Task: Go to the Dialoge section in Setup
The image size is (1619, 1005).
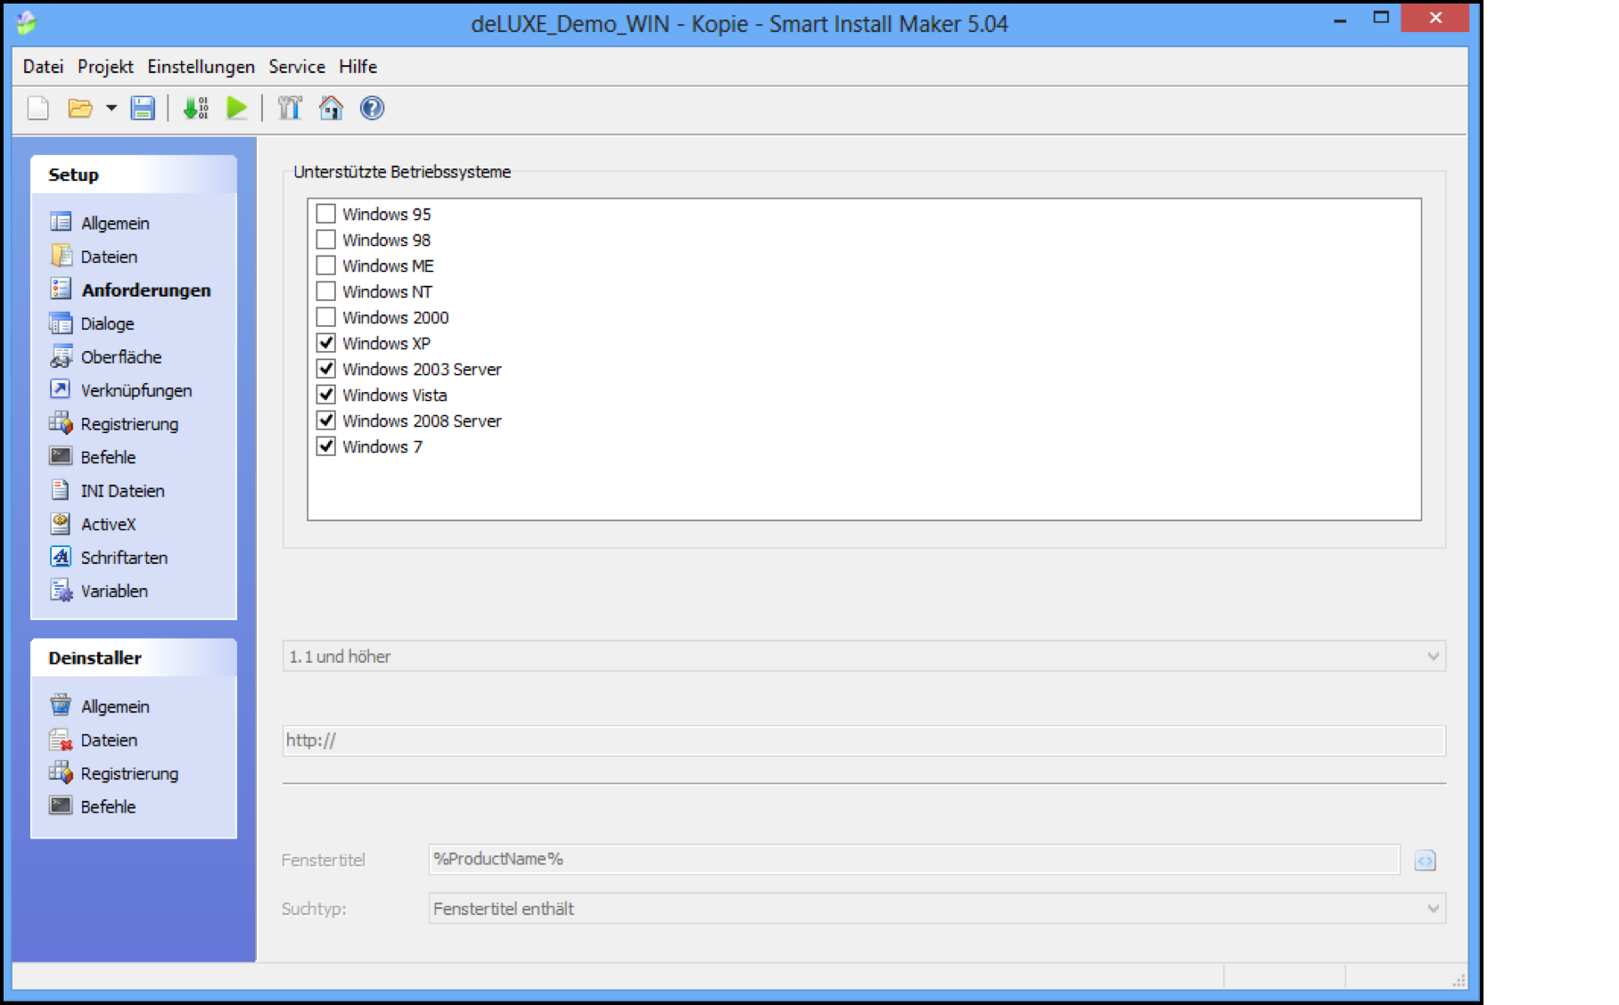Action: tap(107, 323)
